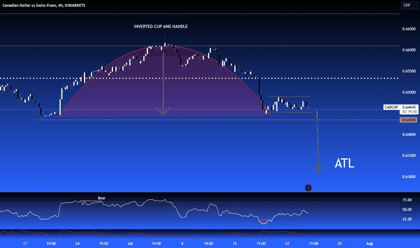420x248 pixels.
Task: Click the 'Jul' date on the time axis
Action: (x=130, y=243)
